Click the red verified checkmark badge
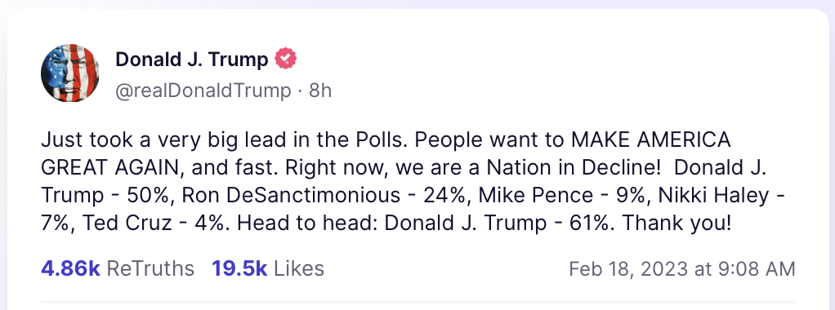The width and height of the screenshot is (835, 310). 285,59
